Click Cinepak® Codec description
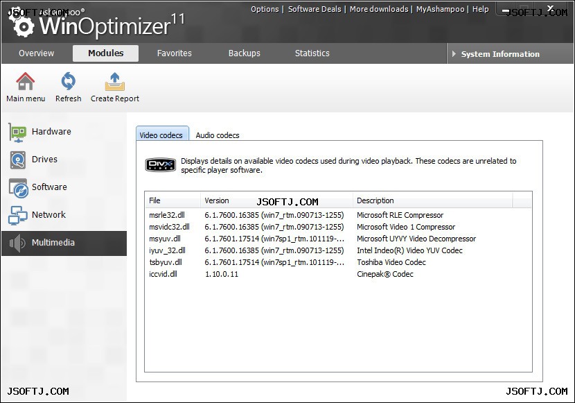This screenshot has width=575, height=403. click(384, 274)
